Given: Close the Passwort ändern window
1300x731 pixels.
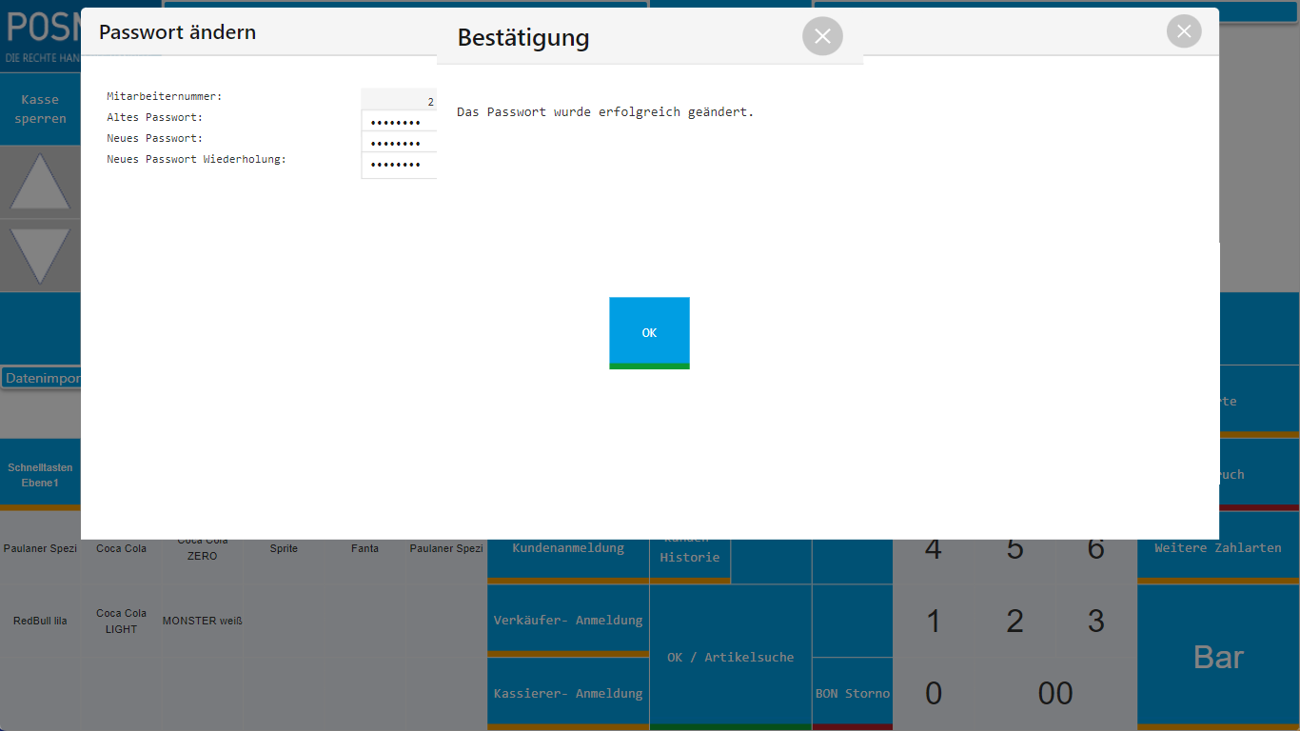Looking at the screenshot, I should click(1183, 31).
